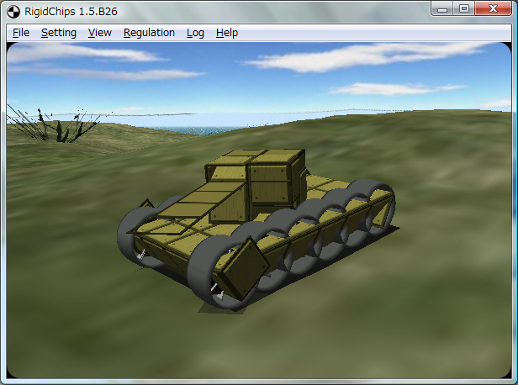Click the RigidChips 1.5.B26 title text
518x385 pixels.
click(69, 10)
